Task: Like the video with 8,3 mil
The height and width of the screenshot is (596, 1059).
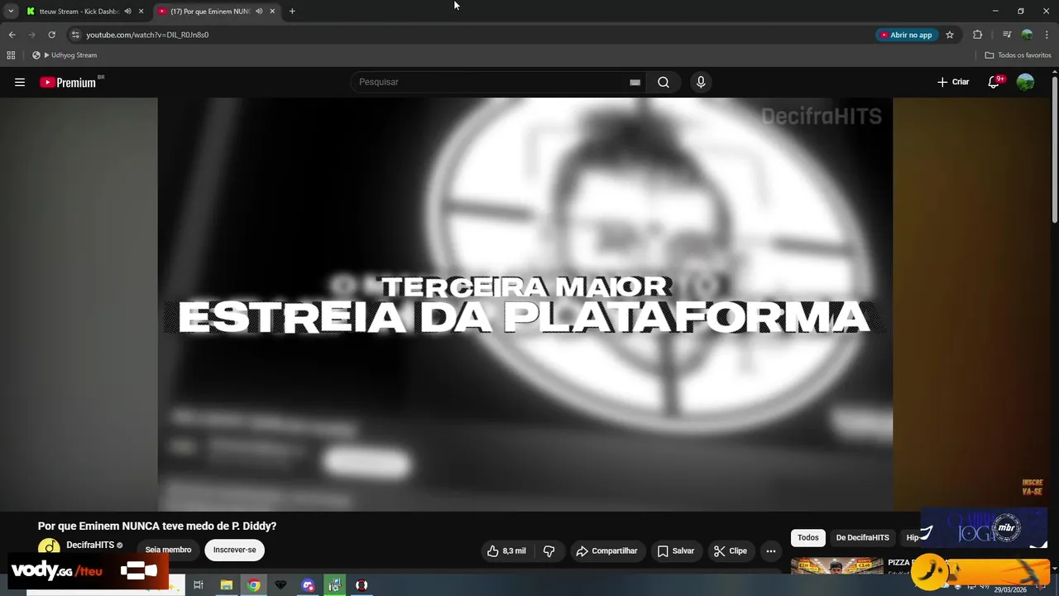Action: point(508,550)
